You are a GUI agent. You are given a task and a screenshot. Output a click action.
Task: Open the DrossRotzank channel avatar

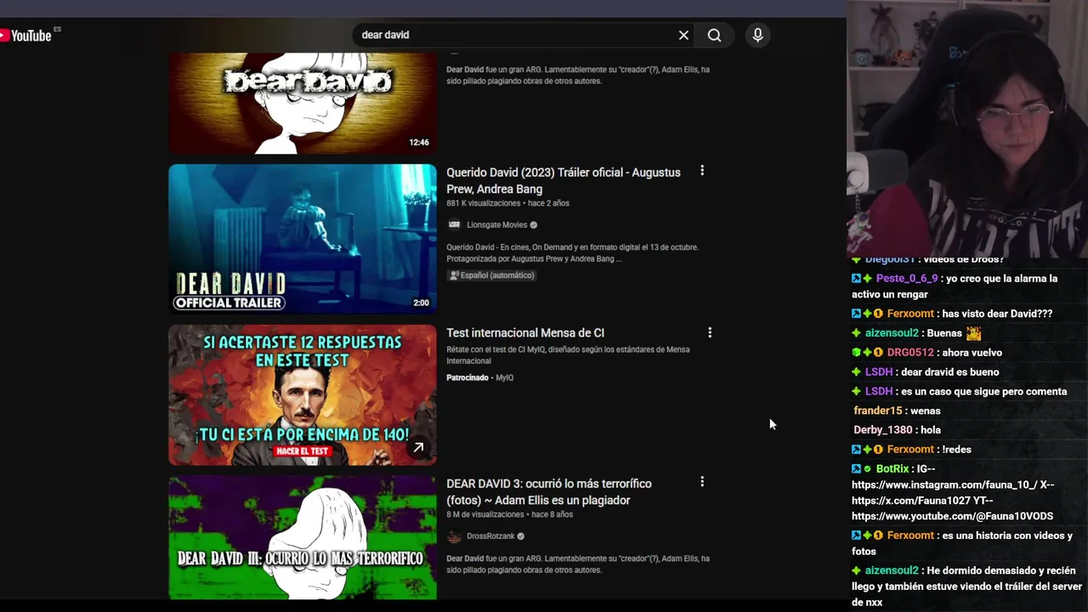(x=454, y=536)
